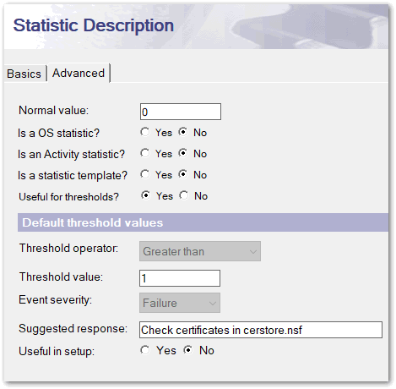This screenshot has width=396, height=389.
Task: Set statistic template option to Yes
Action: click(x=145, y=174)
